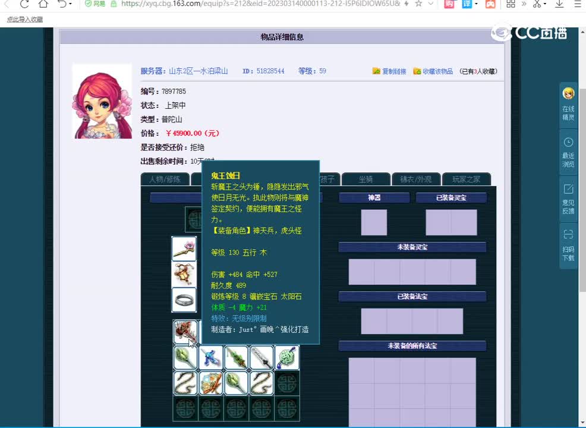Expand the address bar dropdown chevron

[430, 4]
